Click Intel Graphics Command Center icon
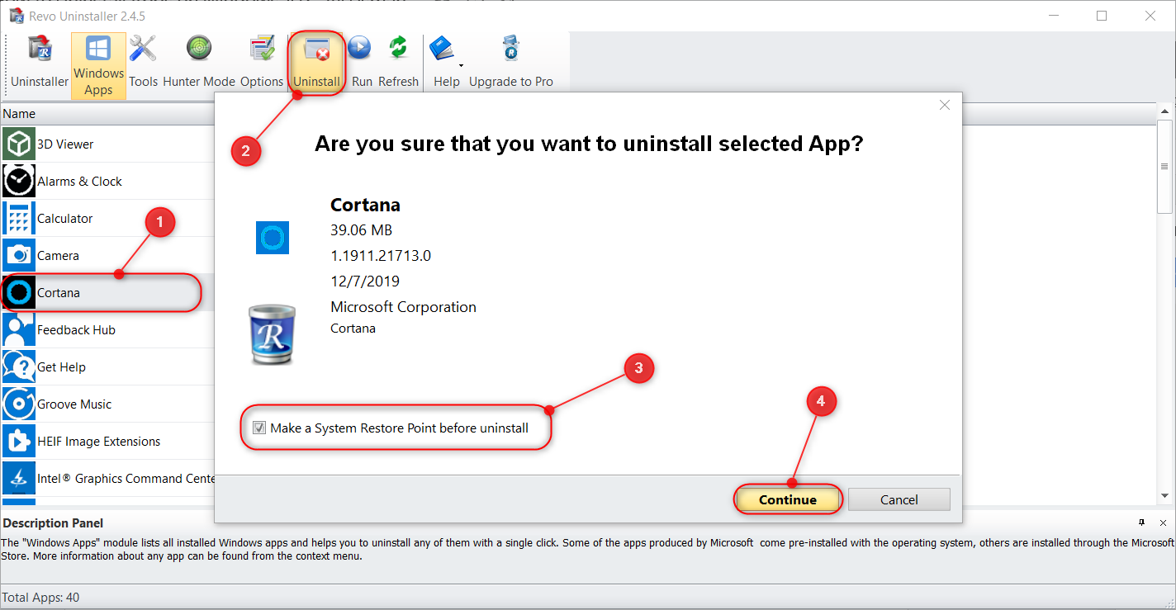 (x=18, y=478)
